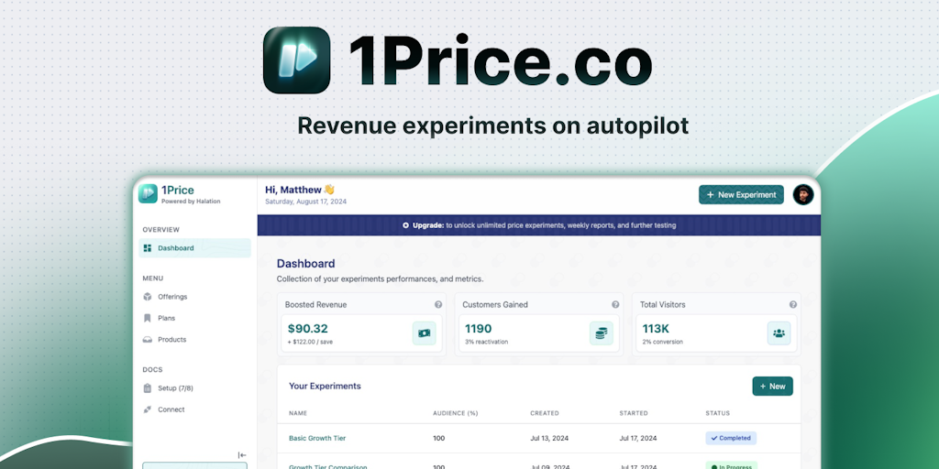Click the Boosted Revenue cash icon
The height and width of the screenshot is (469, 939).
(424, 333)
